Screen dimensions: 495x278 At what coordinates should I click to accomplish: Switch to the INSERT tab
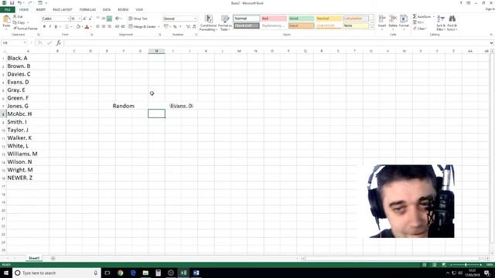(x=41, y=10)
